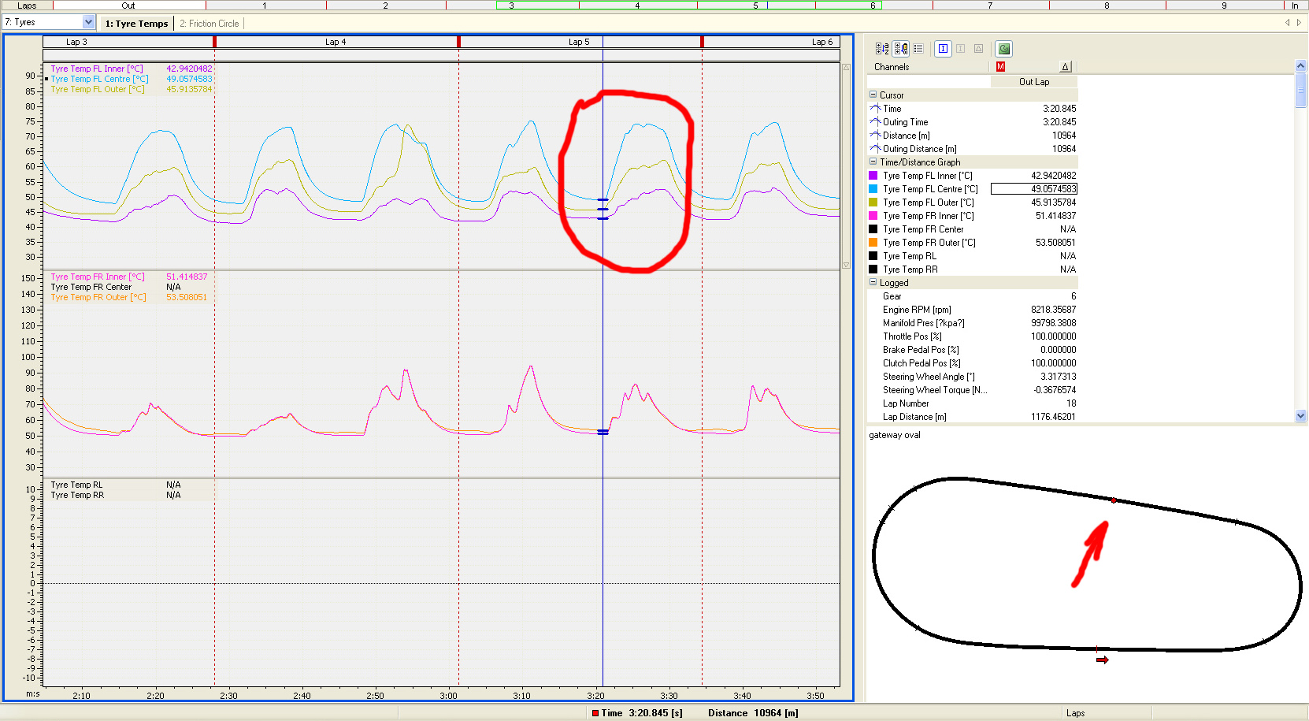Click the tab scroll right arrow
Viewport: 1309px width, 721px height.
click(x=1299, y=23)
